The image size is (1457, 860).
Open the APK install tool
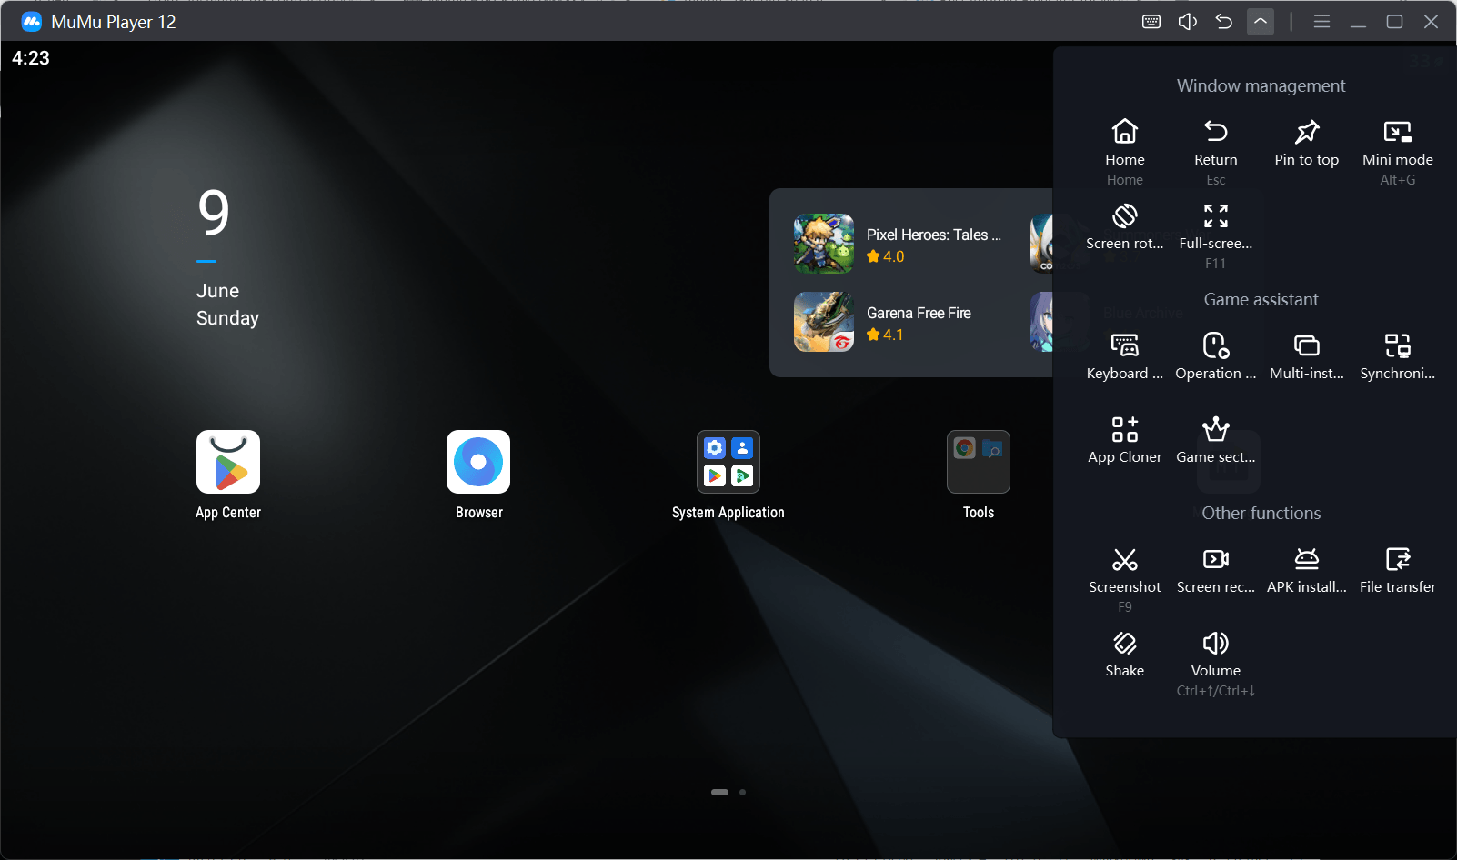1306,560
